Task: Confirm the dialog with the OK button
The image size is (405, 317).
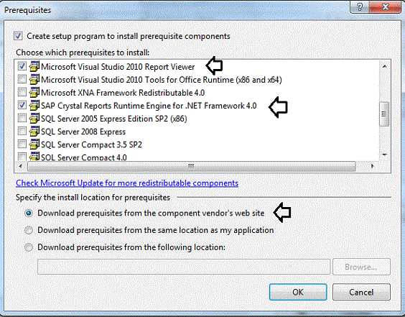Action: click(298, 292)
